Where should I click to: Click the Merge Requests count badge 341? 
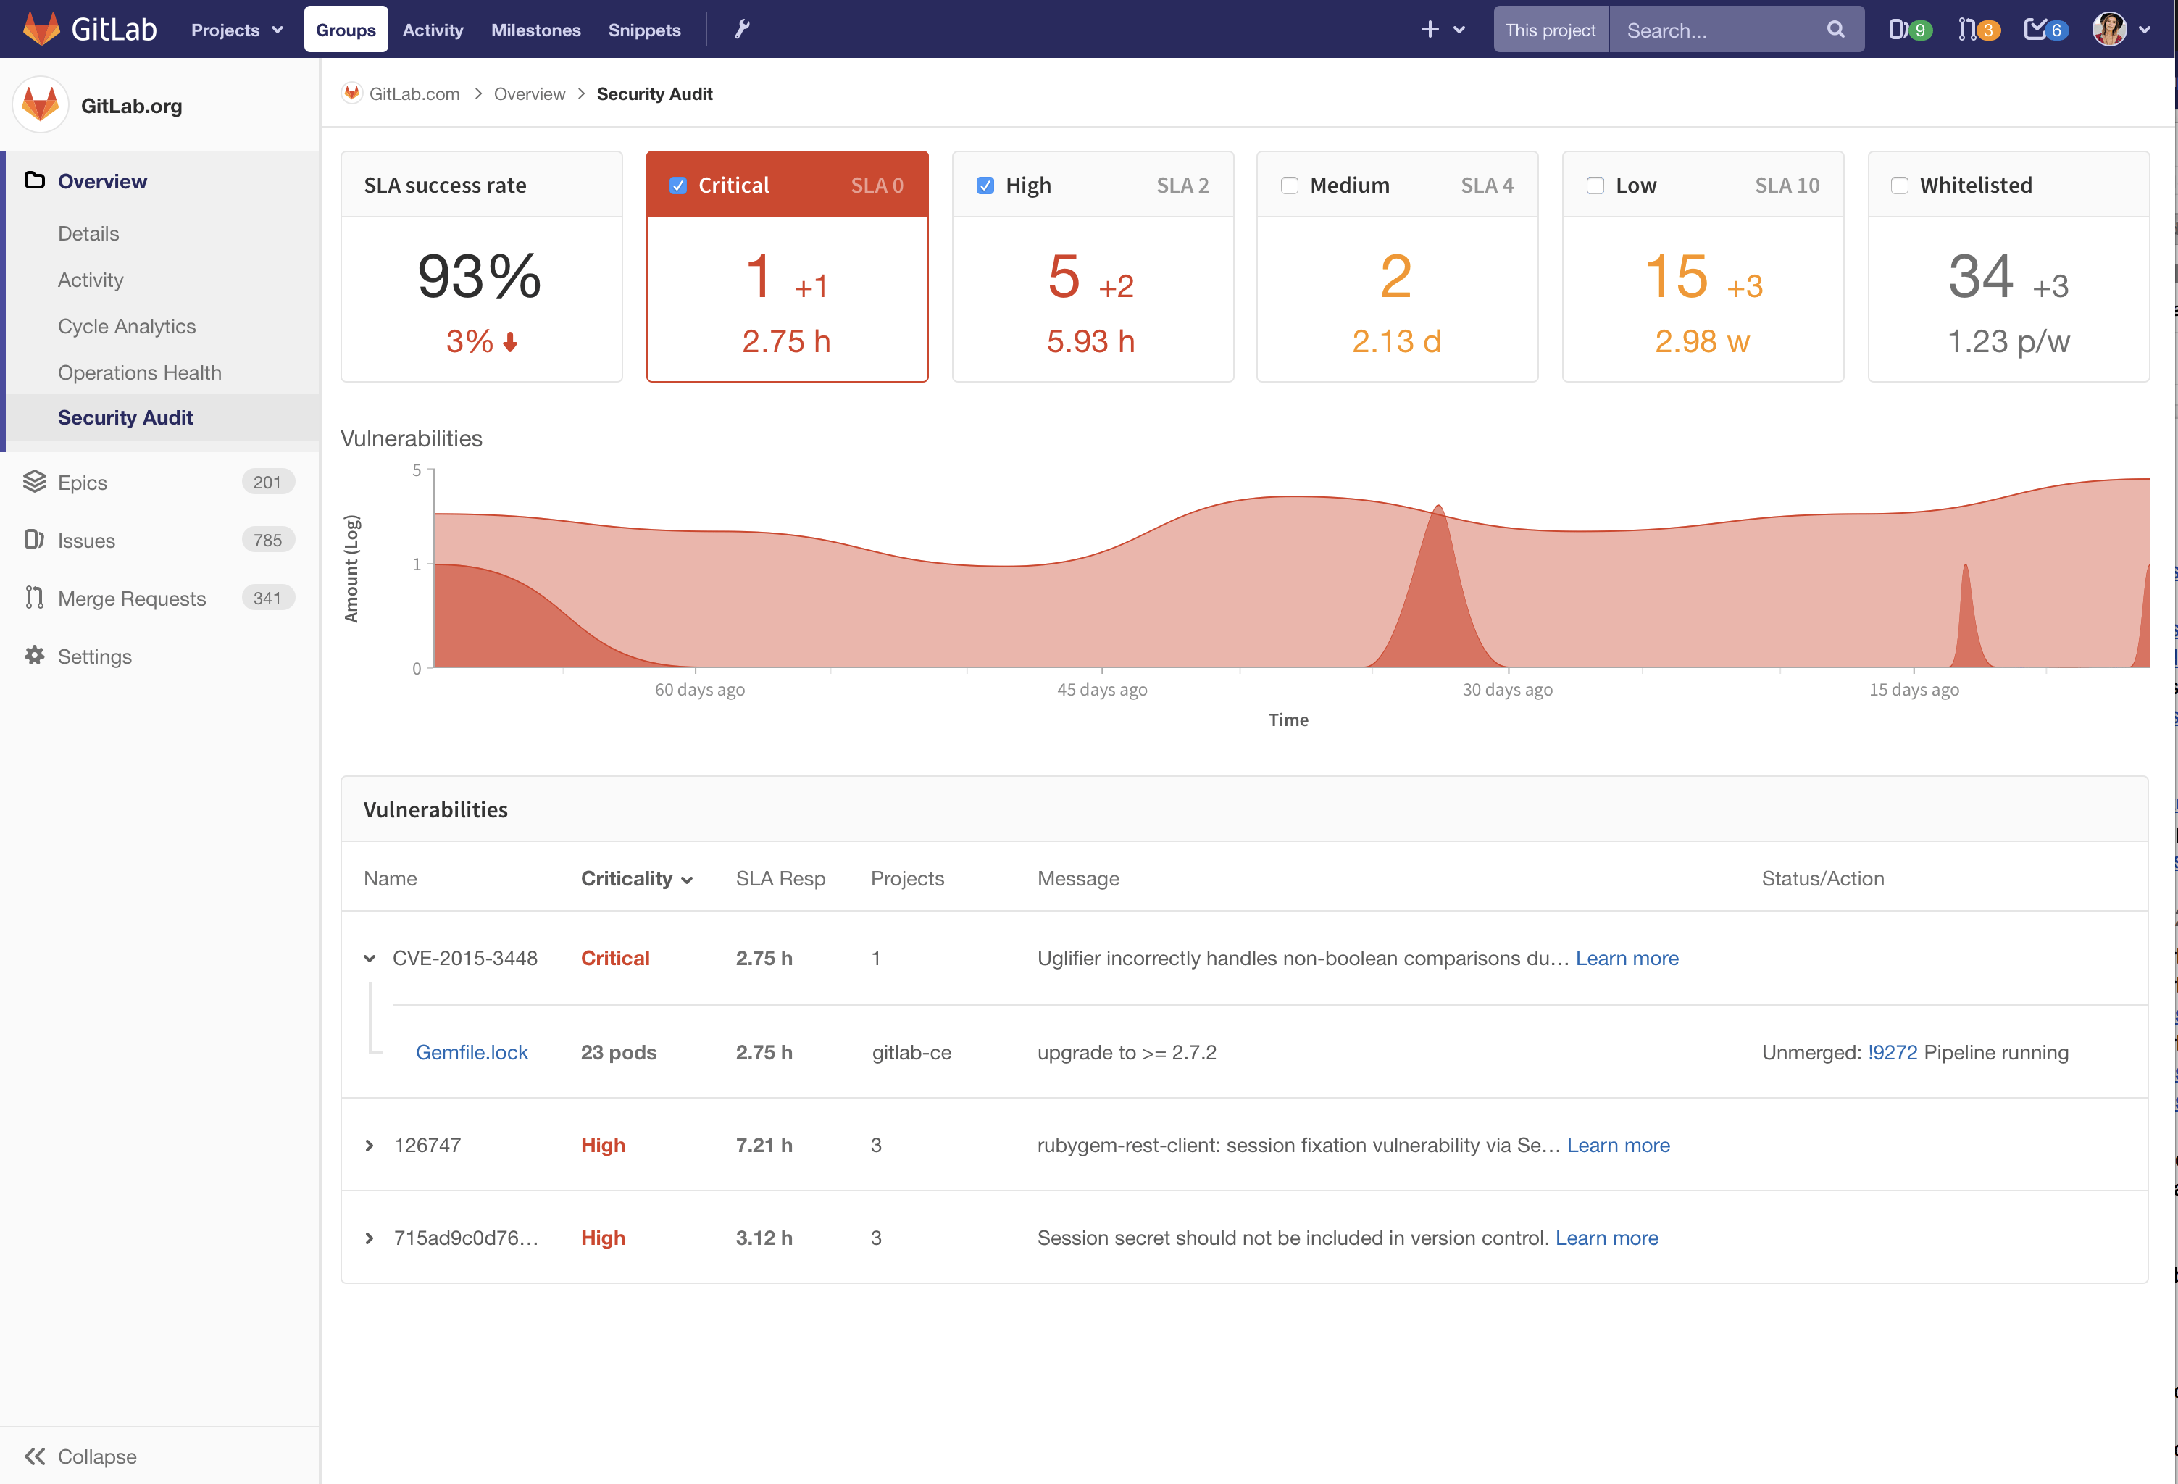pyautogui.click(x=267, y=598)
